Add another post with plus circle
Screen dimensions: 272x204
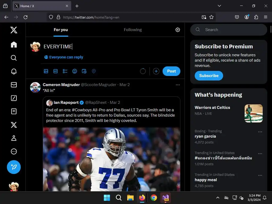click(156, 71)
